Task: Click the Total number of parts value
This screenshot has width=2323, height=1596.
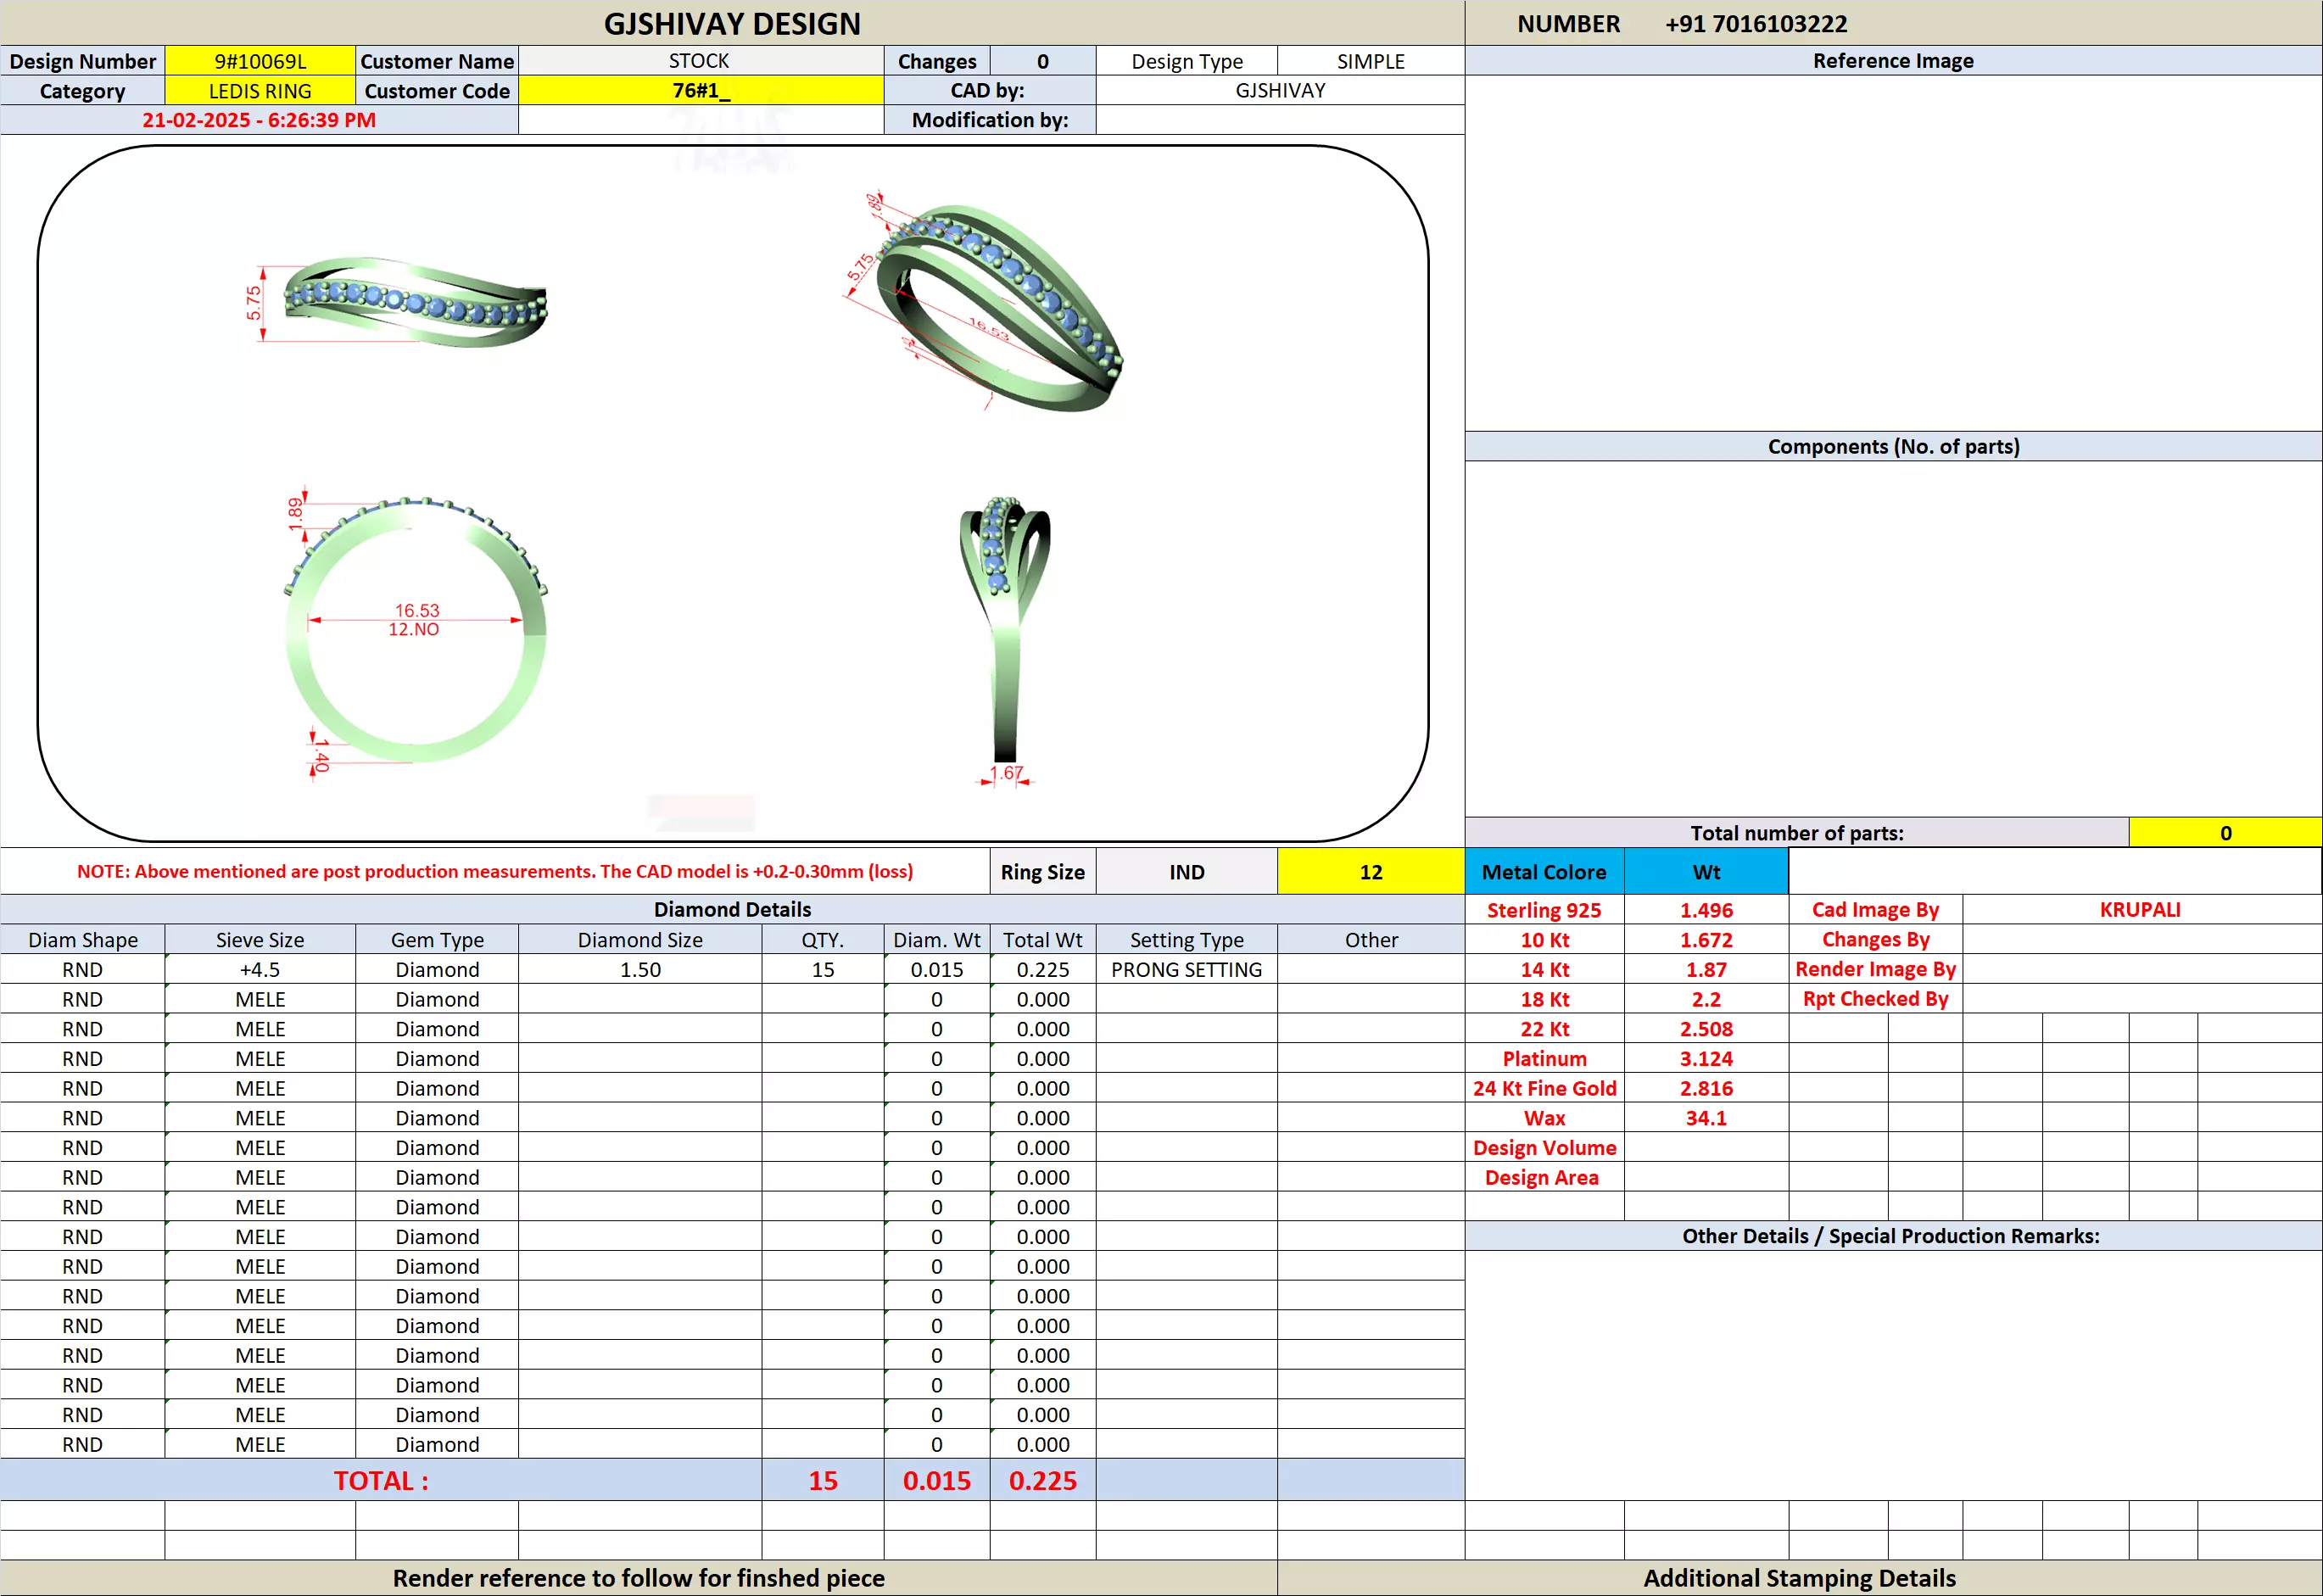Action: click(x=2225, y=833)
